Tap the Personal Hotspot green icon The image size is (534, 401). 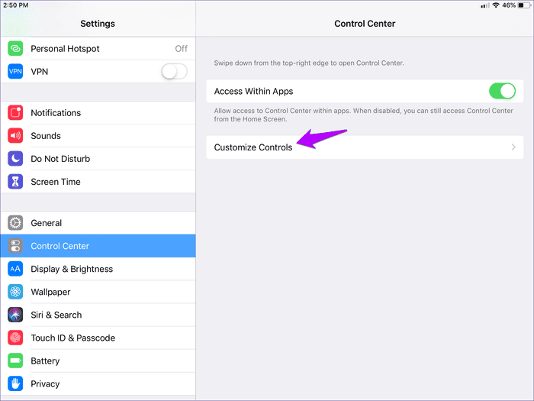(15, 49)
